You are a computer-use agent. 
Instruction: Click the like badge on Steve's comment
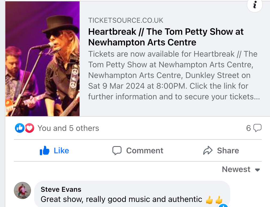tap(224, 206)
